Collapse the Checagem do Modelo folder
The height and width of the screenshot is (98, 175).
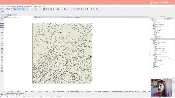(x=153, y=43)
